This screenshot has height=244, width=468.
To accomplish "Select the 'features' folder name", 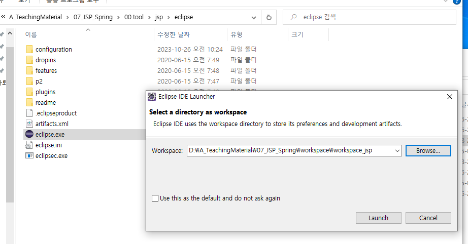I will coord(46,71).
